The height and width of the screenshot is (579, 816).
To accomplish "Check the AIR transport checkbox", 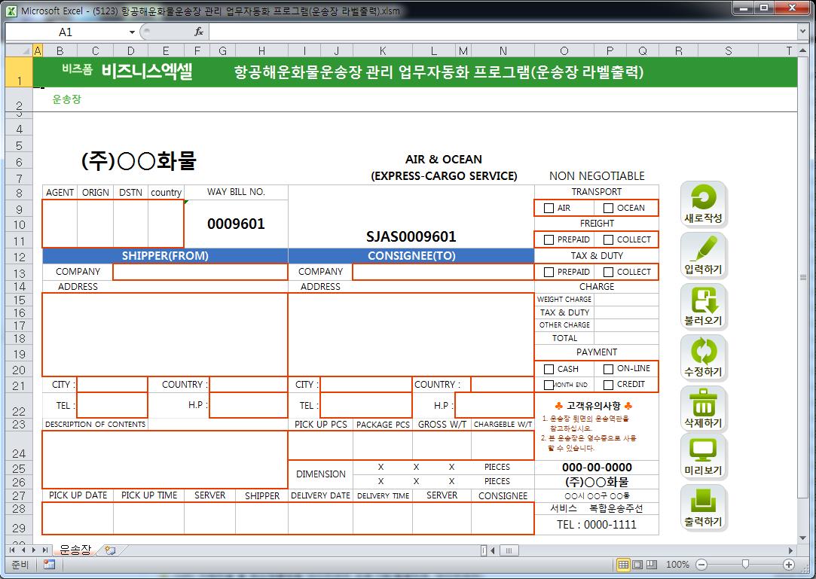I will (549, 208).
